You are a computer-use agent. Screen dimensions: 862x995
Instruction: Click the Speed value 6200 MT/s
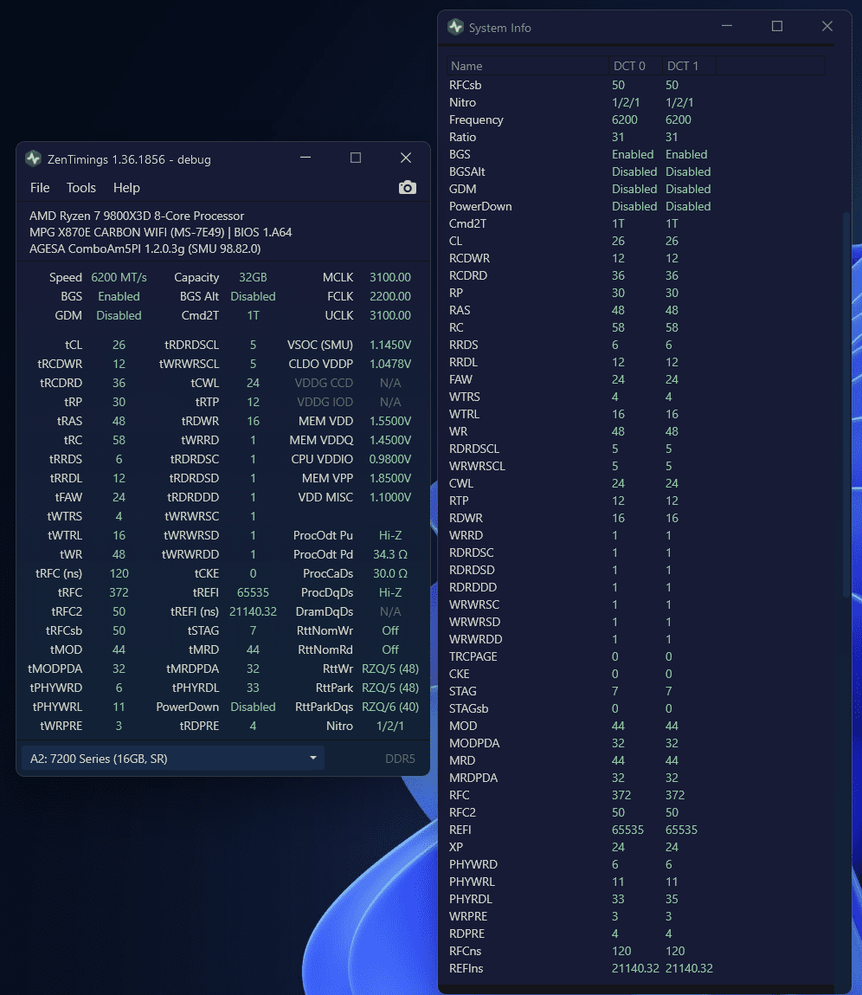(x=119, y=277)
